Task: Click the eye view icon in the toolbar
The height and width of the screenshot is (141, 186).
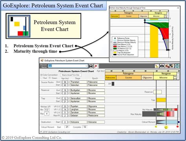Action: (177, 66)
